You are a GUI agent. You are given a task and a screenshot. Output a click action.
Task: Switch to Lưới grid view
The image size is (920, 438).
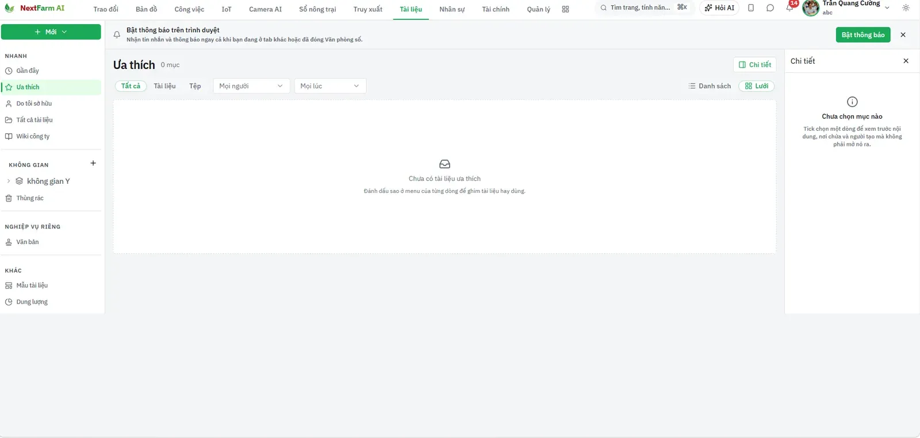(x=756, y=86)
